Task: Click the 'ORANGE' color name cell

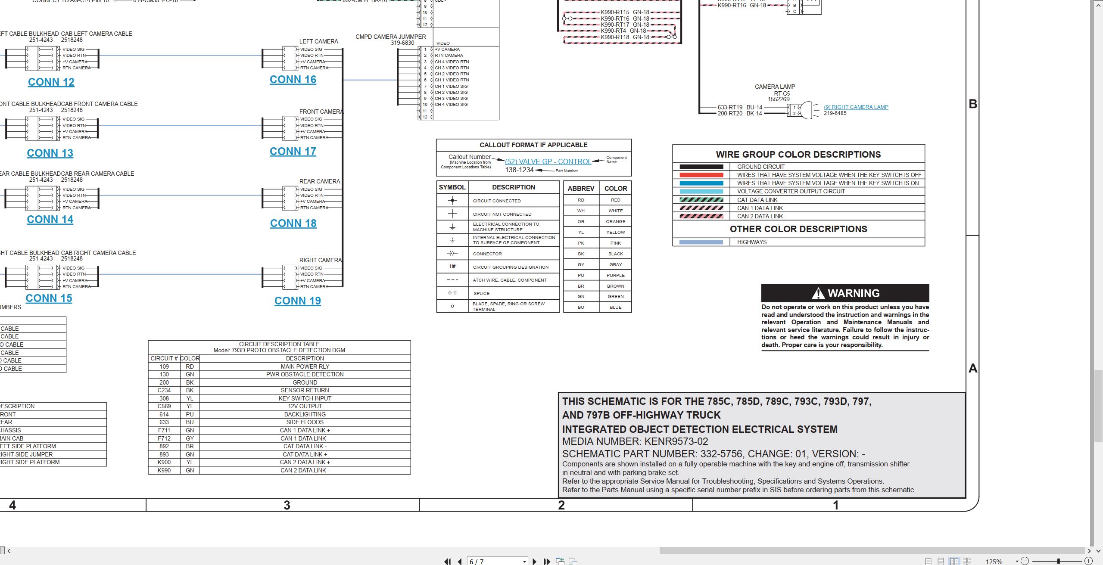Action: 616,221
